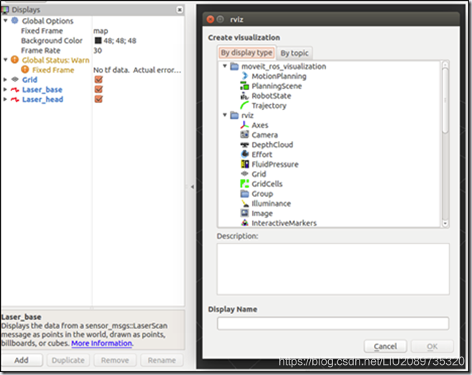This screenshot has height=375, width=472.
Task: Collapse the Global Options section
Action: 6,21
